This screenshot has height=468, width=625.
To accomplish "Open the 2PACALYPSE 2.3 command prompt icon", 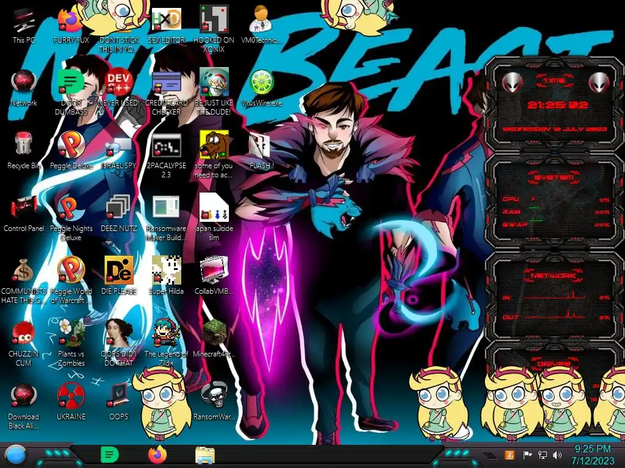I will click(166, 155).
